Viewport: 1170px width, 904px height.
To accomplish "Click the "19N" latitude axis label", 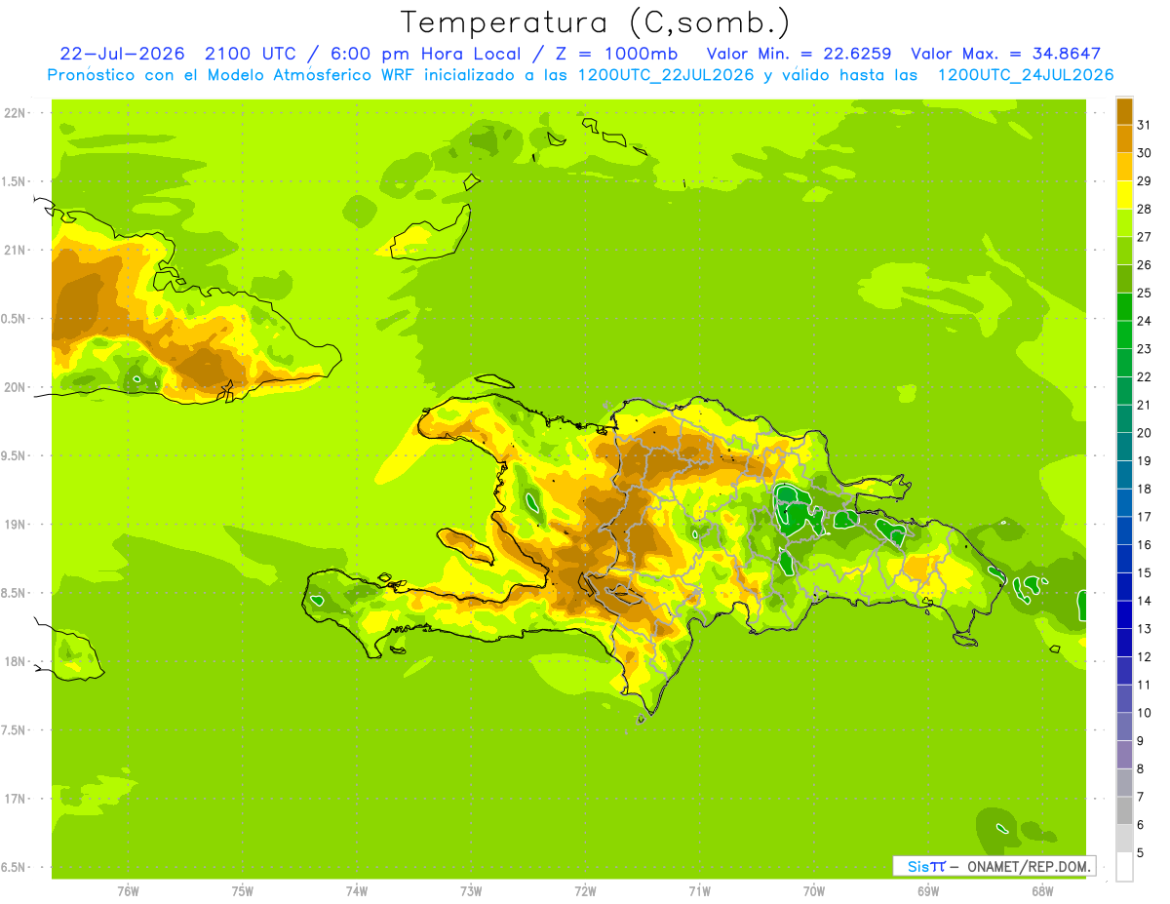I will click(15, 525).
